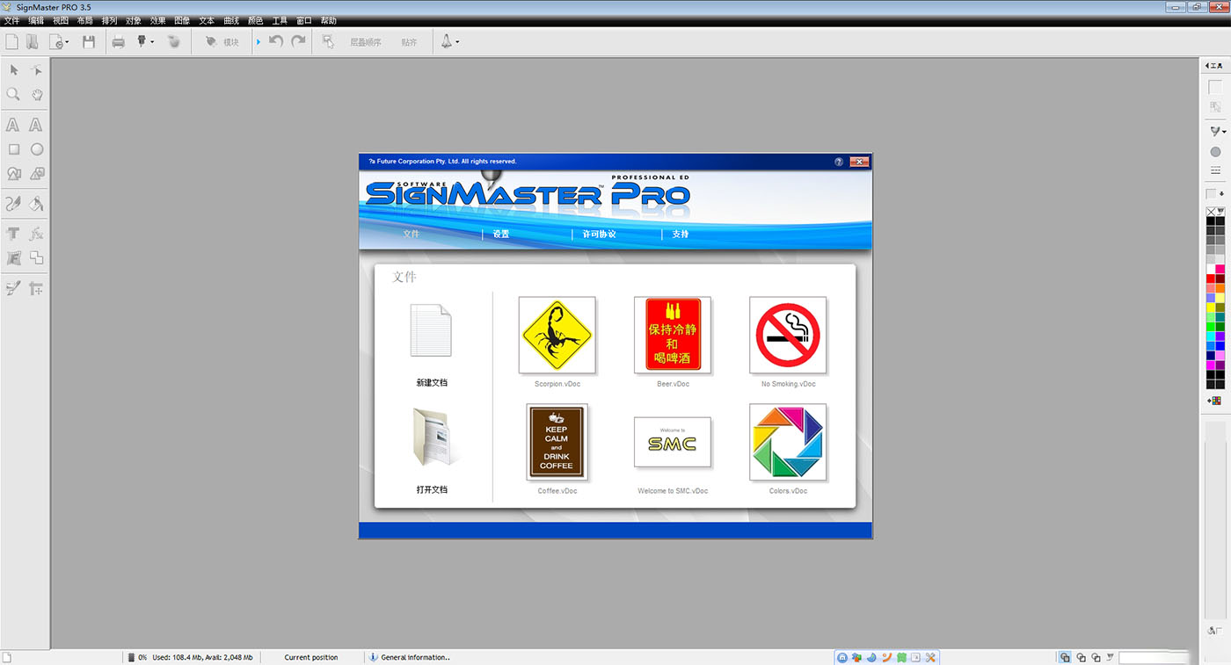Switch to the 支持 tab
The image size is (1231, 665).
tap(680, 235)
